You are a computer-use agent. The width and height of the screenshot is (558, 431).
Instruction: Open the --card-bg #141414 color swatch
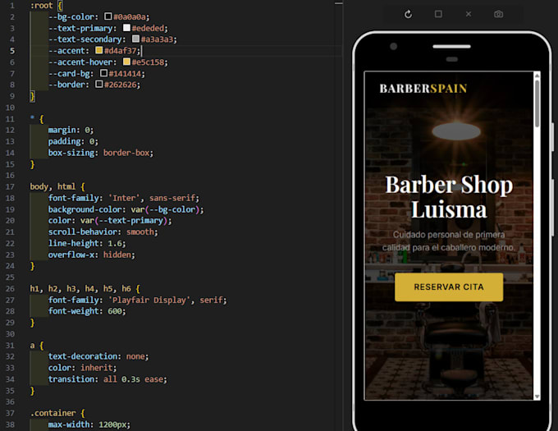103,73
